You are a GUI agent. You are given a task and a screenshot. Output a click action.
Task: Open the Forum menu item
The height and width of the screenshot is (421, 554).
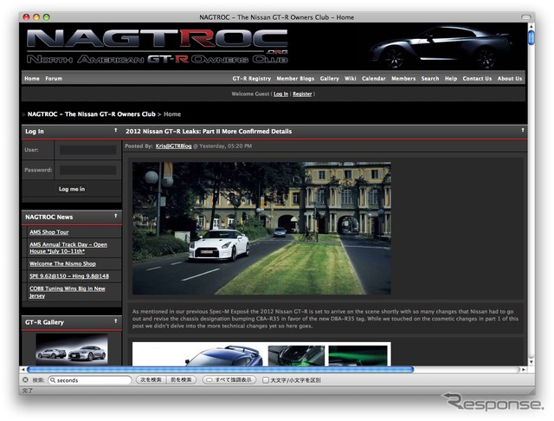[54, 79]
